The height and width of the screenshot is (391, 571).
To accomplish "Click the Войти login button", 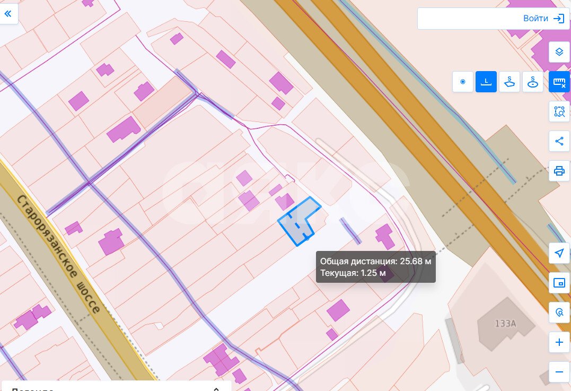I will coord(543,18).
